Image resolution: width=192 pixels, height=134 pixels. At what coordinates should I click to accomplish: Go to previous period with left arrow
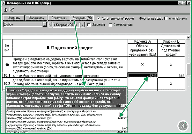(x=50, y=25)
